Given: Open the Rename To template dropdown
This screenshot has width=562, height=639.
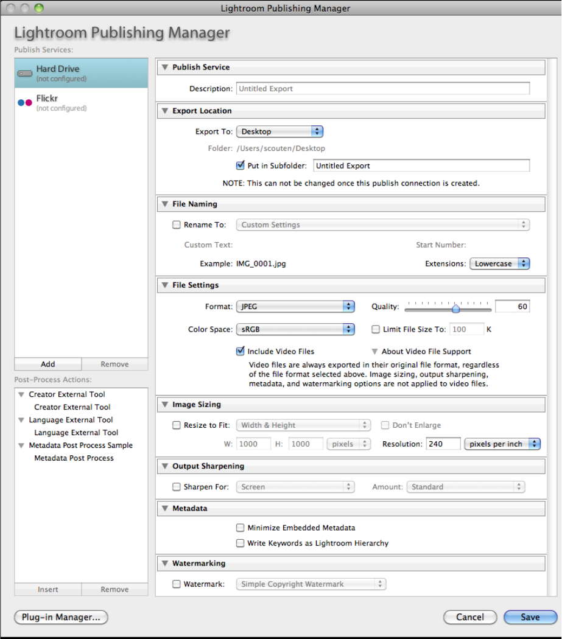Looking at the screenshot, I should coord(383,225).
